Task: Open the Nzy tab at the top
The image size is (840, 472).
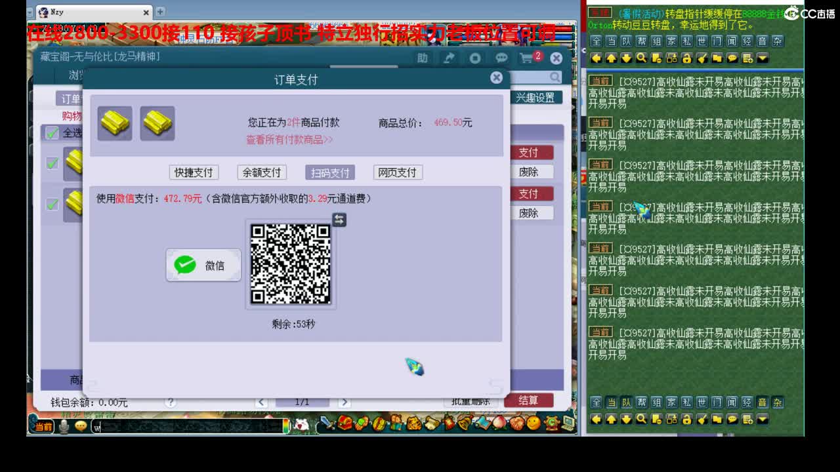Action: tap(93, 12)
